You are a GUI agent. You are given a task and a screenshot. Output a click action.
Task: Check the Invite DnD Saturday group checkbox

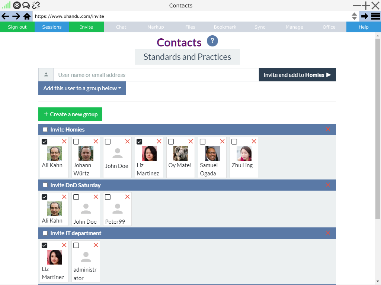[45, 185]
